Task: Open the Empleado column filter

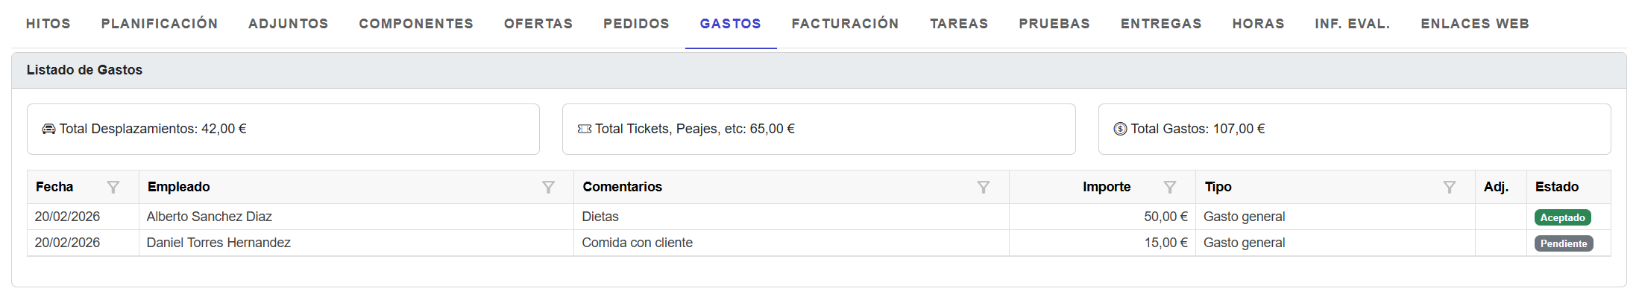Action: [x=548, y=188]
